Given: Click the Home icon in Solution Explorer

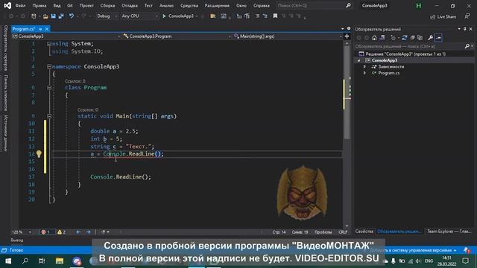Looking at the screenshot, I should coord(374,38).
